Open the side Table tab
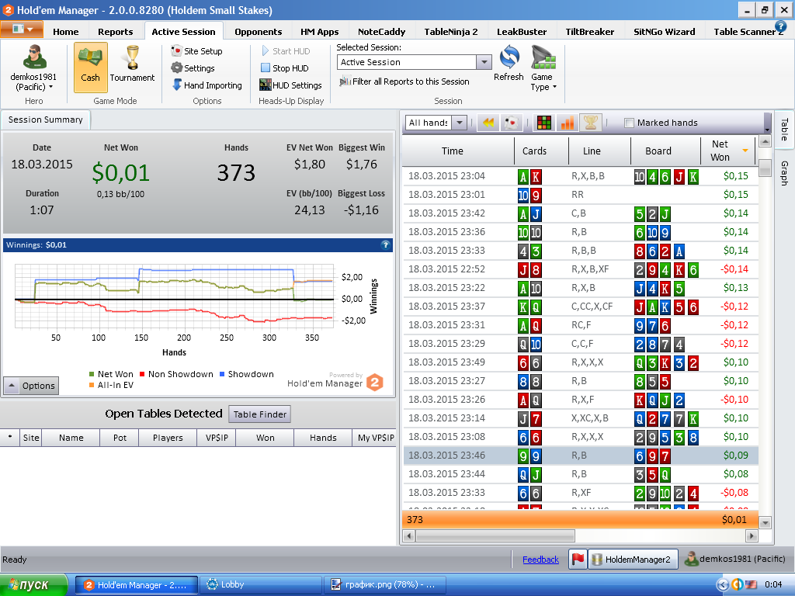The image size is (795, 596). click(x=784, y=130)
